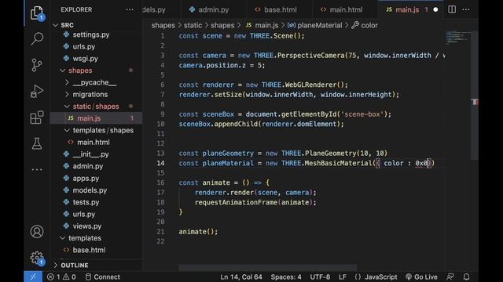
Task: Switch to the main.html tab
Action: click(x=345, y=9)
